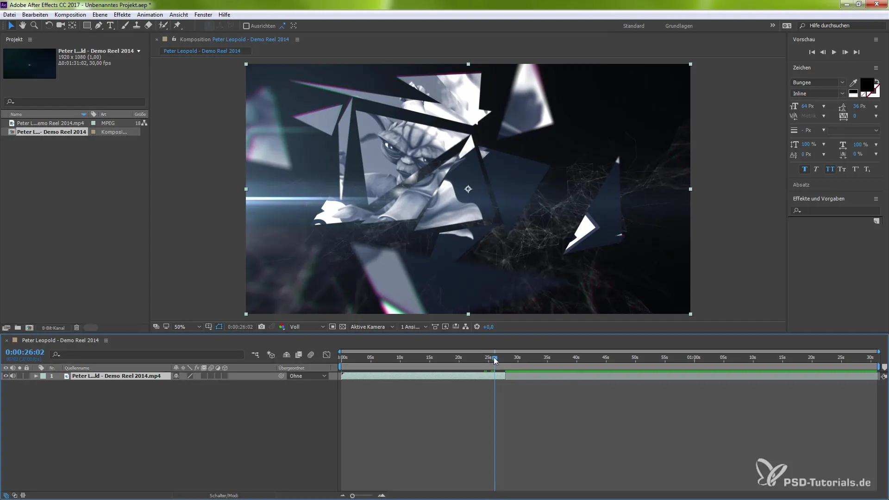This screenshot has height=500, width=889.
Task: Reset exposure icon in the viewer footer
Action: 477,327
